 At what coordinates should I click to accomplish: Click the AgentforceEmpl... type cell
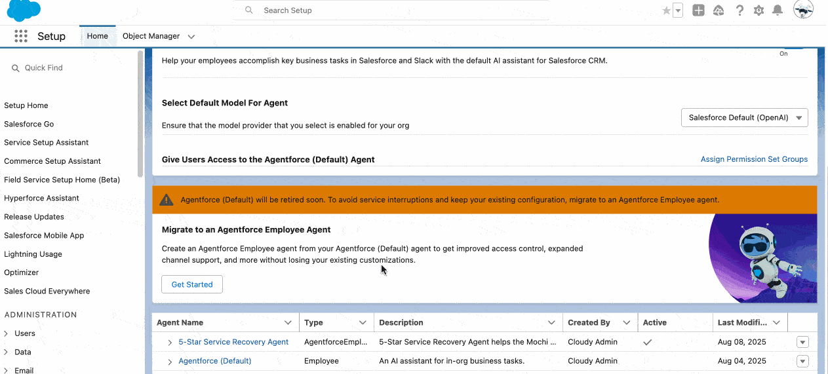tap(336, 342)
